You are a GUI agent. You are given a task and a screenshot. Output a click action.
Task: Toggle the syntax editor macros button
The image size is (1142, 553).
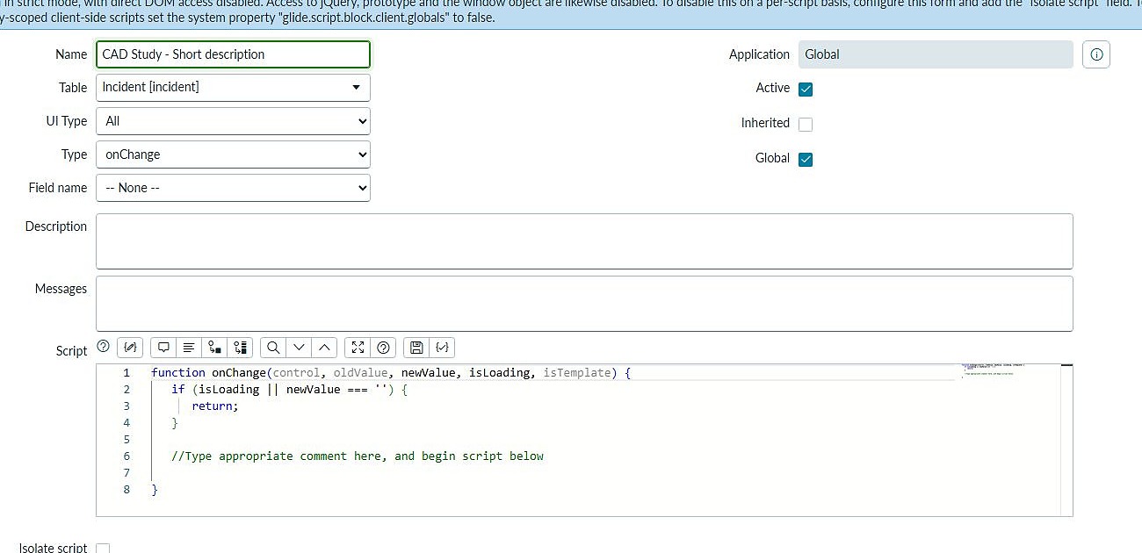tap(130, 348)
